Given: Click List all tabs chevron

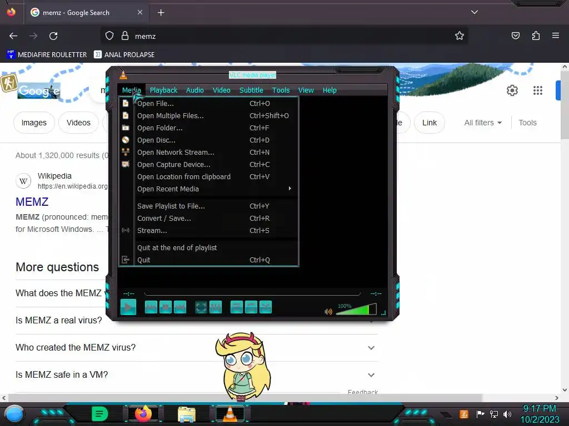Looking at the screenshot, I should [475, 12].
